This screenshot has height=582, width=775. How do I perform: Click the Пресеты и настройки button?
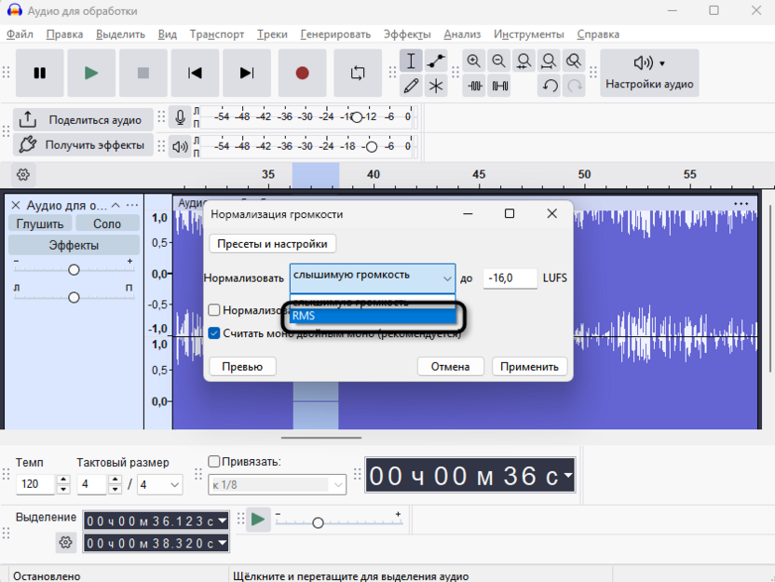[273, 244]
